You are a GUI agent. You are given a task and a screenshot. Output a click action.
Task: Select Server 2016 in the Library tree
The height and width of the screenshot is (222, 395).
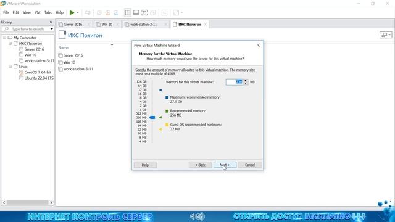point(35,49)
